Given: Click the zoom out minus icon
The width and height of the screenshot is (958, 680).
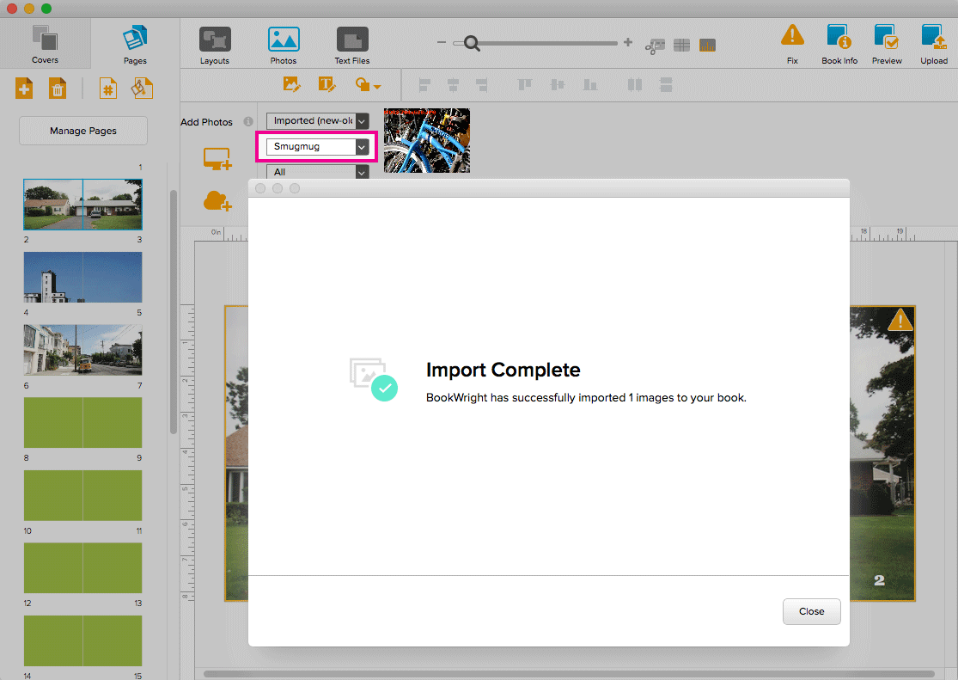Looking at the screenshot, I should tap(442, 43).
